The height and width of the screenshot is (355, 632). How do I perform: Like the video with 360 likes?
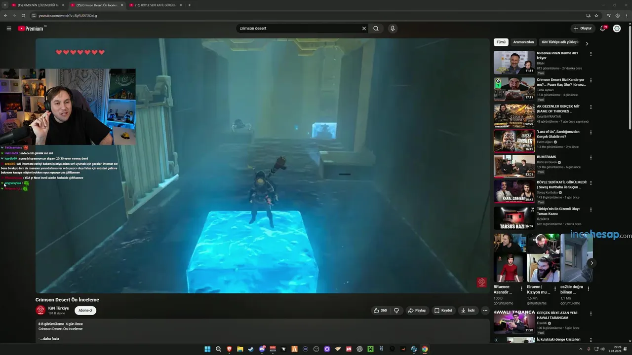coord(381,311)
